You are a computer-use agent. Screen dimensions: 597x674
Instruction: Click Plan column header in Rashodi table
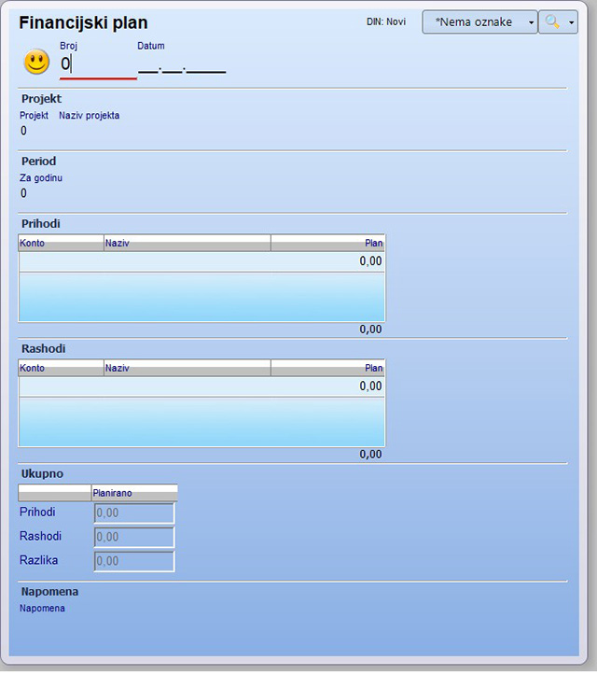click(x=327, y=368)
